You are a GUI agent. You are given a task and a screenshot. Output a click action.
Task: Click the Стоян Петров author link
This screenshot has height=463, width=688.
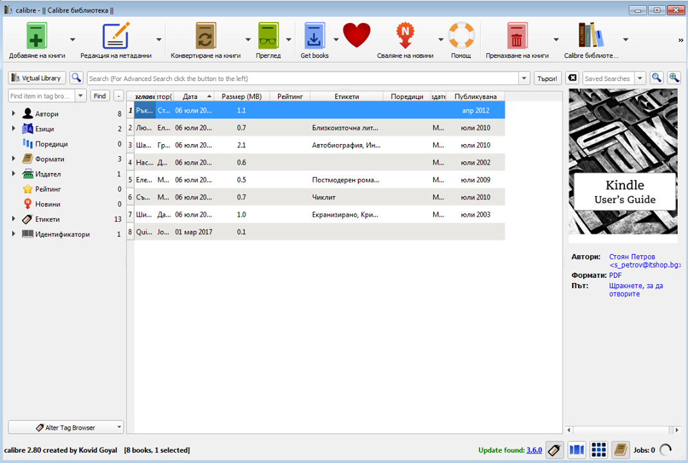pos(632,257)
